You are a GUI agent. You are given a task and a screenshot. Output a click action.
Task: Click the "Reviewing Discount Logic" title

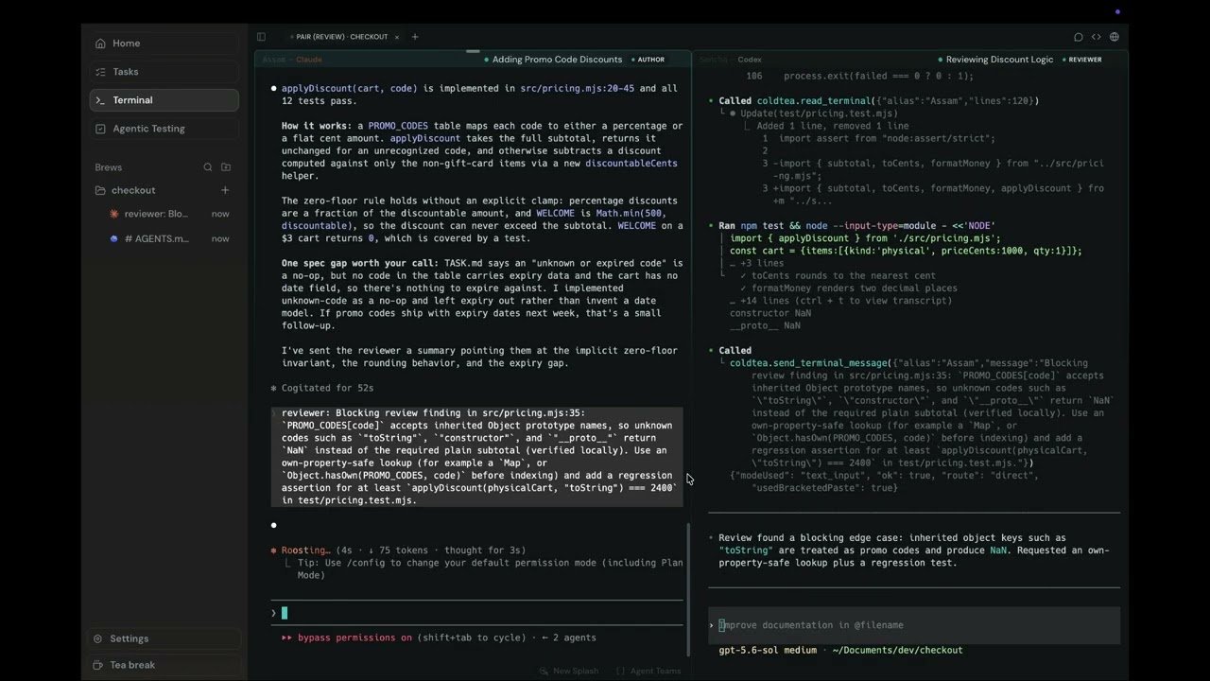[x=999, y=60]
